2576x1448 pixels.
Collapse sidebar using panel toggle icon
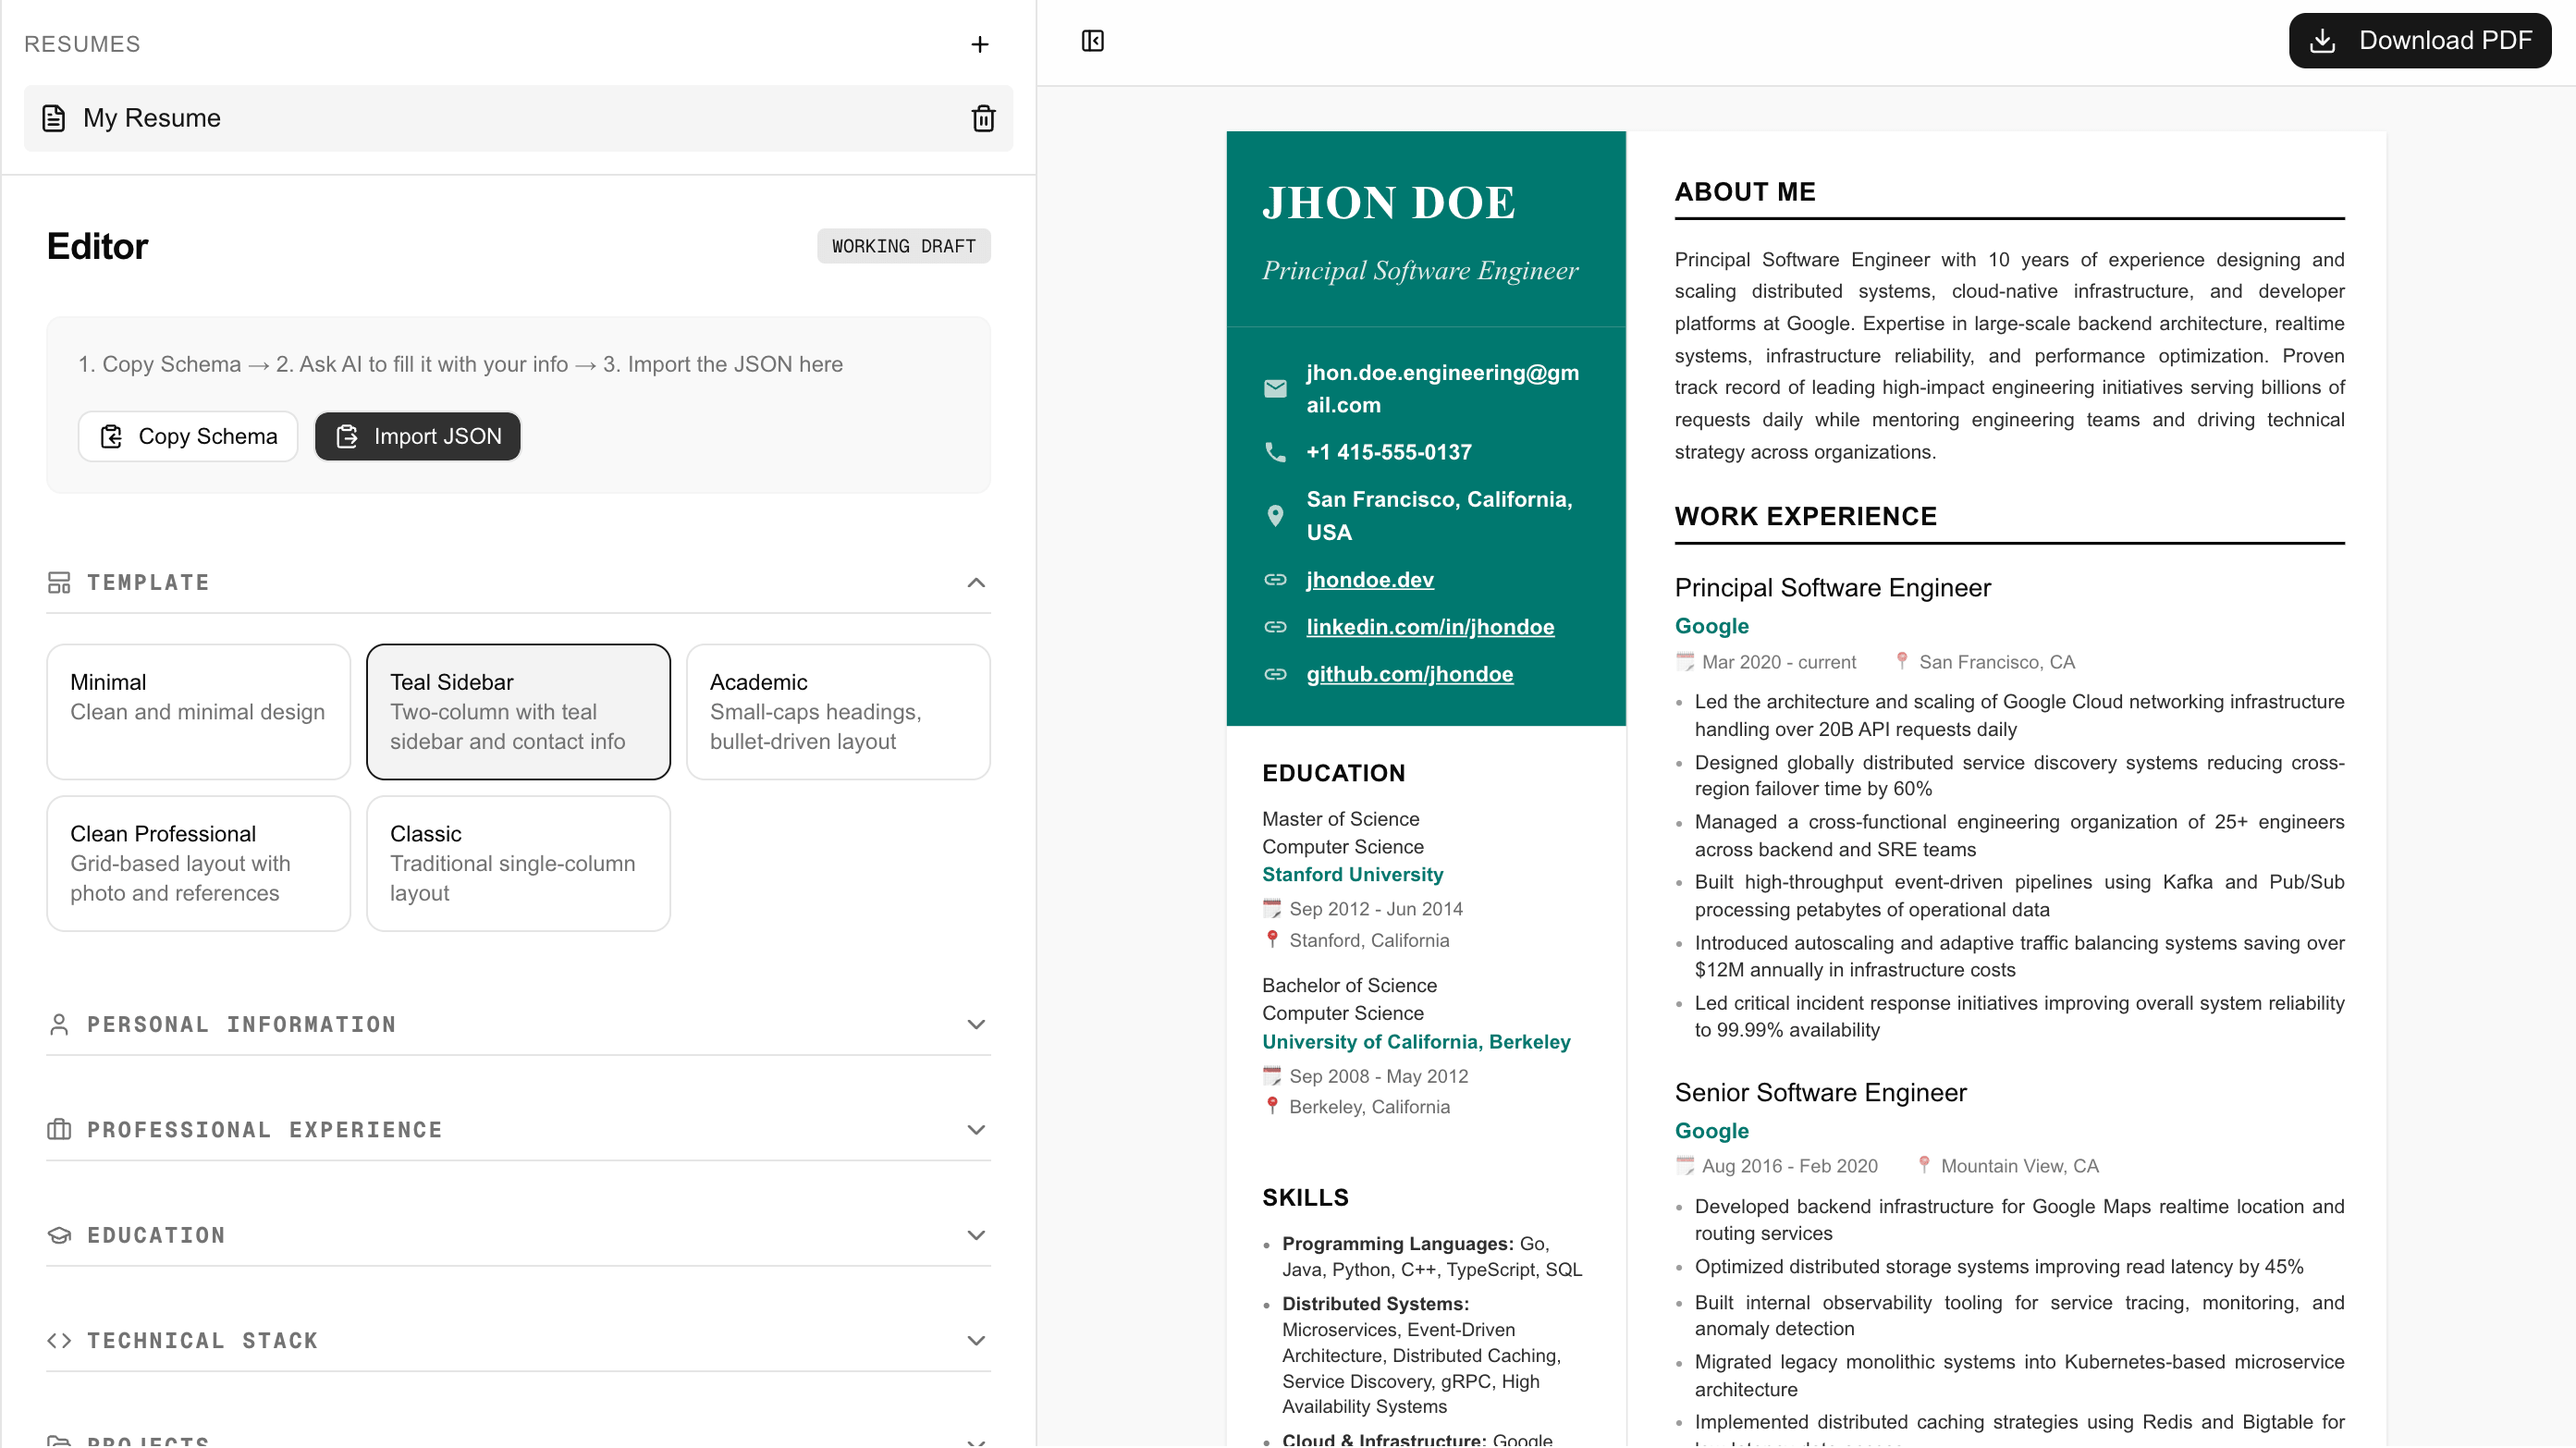pos(1092,41)
